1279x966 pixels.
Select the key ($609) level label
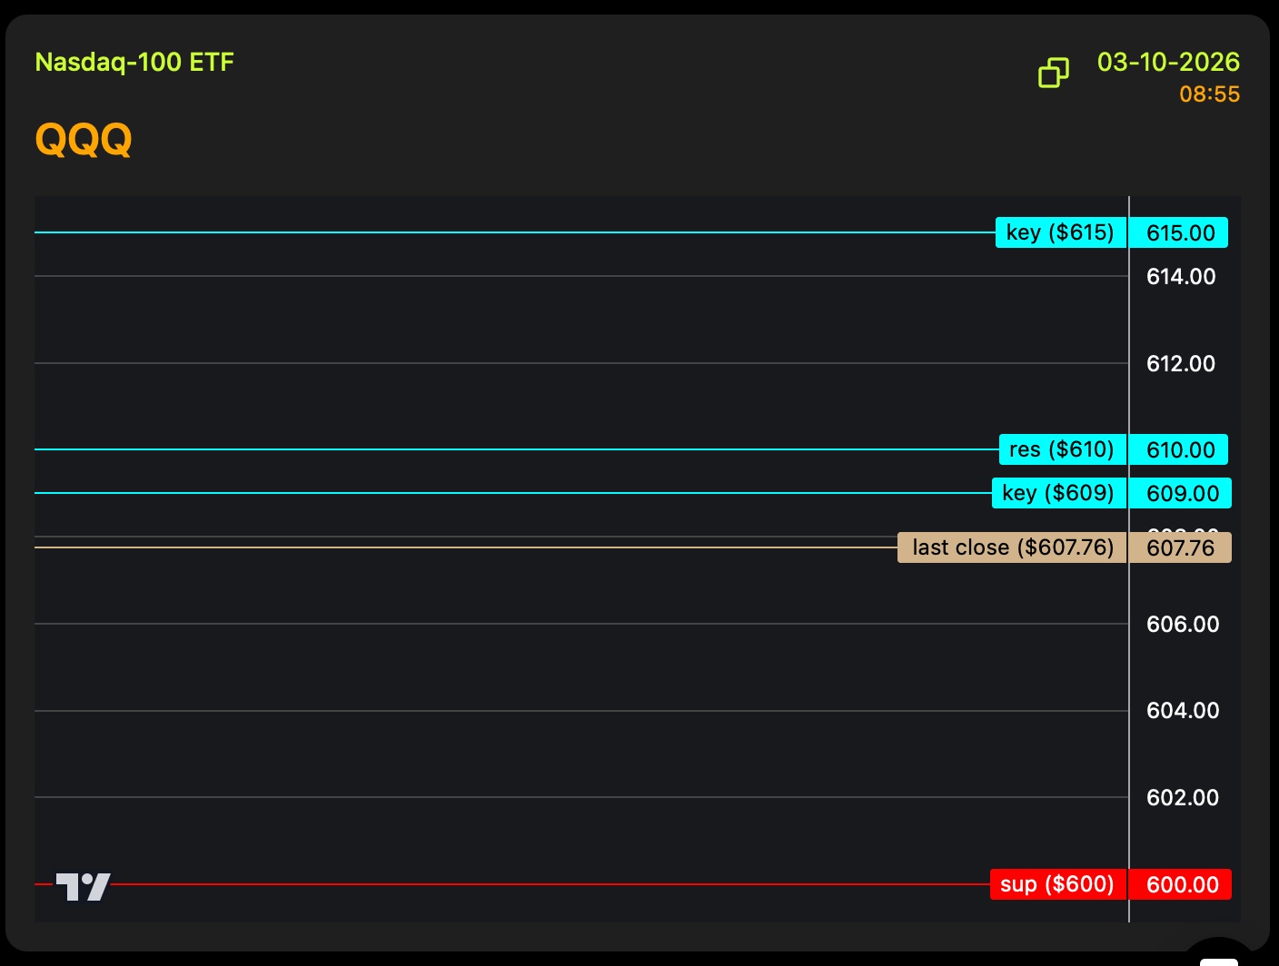click(1058, 493)
